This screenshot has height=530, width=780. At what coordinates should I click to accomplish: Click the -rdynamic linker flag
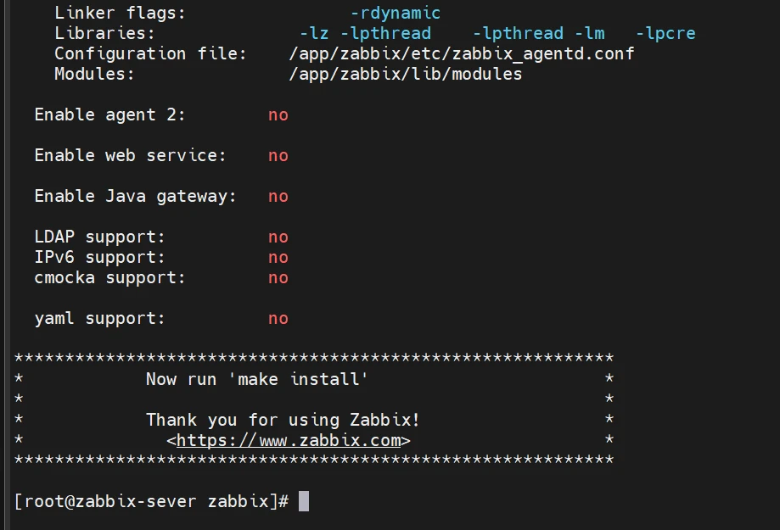pyautogui.click(x=395, y=13)
